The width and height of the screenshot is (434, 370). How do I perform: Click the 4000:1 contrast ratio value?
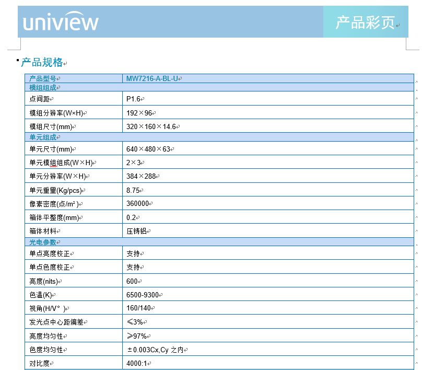point(137,363)
